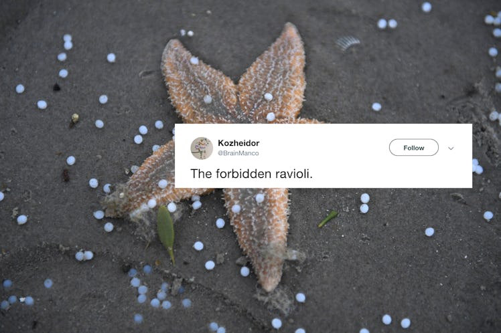
Task: Open the @BrainManco handle link
Action: point(238,153)
